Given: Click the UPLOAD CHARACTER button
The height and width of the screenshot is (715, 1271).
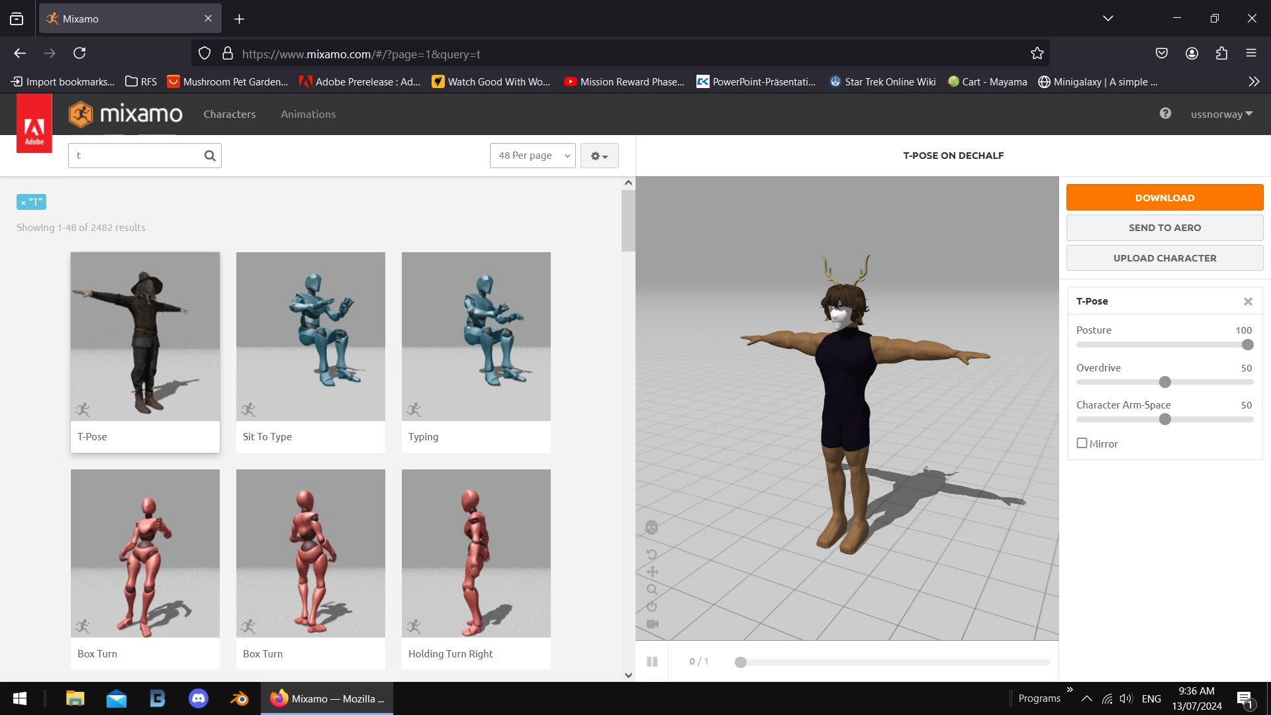Looking at the screenshot, I should pyautogui.click(x=1164, y=258).
